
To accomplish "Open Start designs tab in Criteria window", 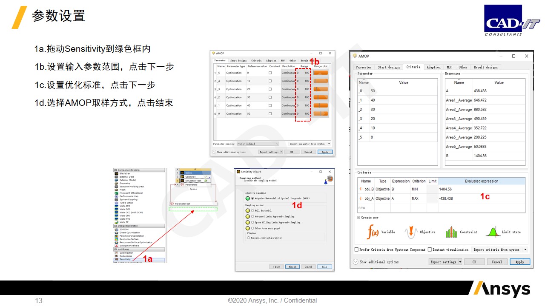I will click(x=389, y=67).
